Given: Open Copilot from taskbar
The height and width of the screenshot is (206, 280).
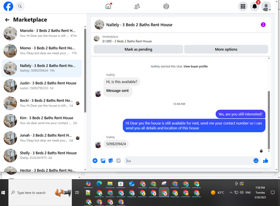Looking at the screenshot, I should point(88,184).
